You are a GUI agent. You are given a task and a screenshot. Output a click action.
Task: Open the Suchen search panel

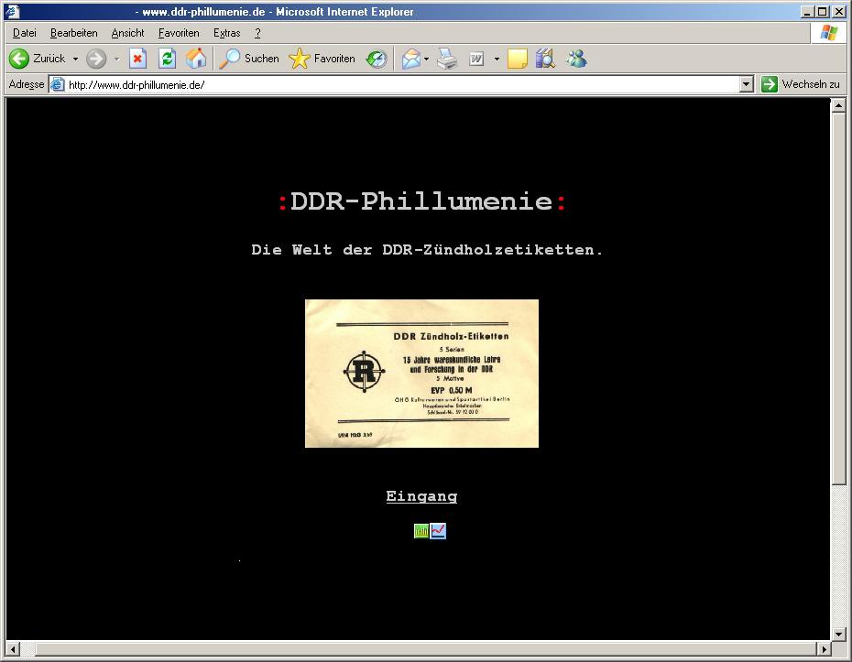coord(249,59)
